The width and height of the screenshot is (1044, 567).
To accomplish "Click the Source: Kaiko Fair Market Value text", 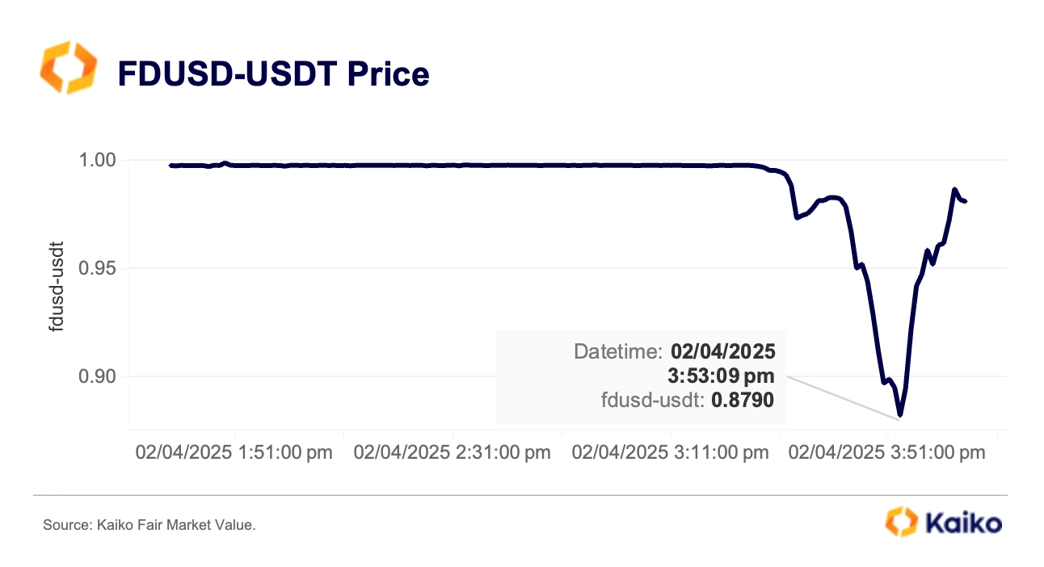I will [149, 526].
